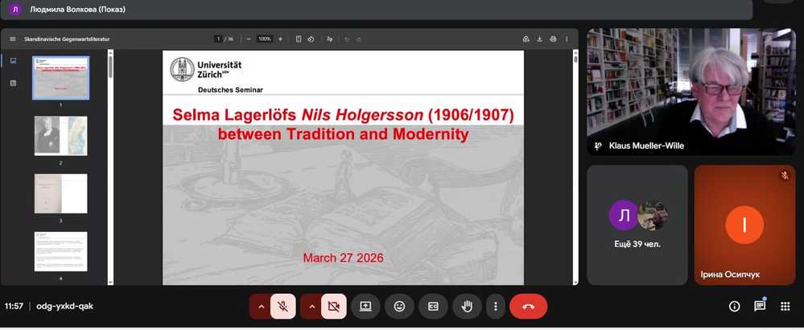
Task: Switch to document outline view in sidebar
Action: (x=12, y=83)
